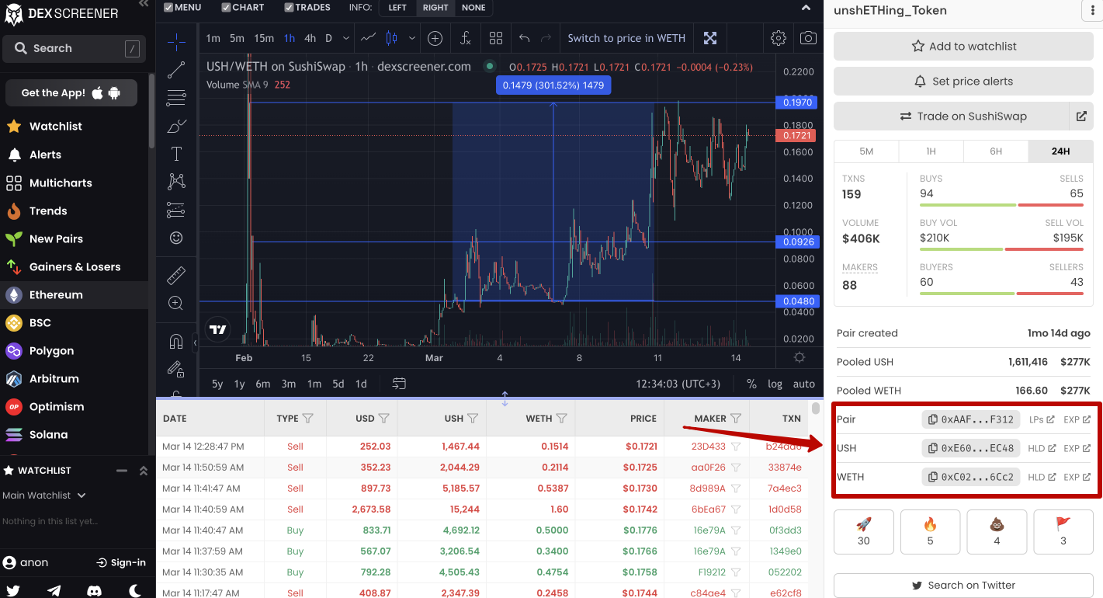Copy the Pair address 0xAAF...F312

click(x=971, y=419)
